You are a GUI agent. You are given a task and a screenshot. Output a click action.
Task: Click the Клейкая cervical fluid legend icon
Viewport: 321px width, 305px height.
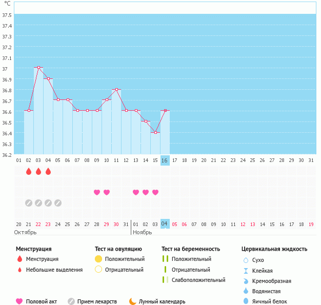tap(246, 271)
